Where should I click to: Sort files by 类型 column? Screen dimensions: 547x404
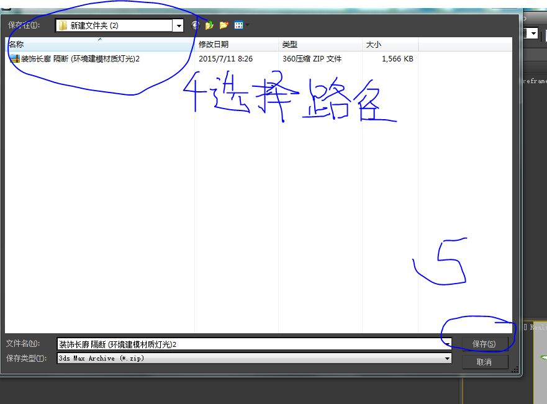tap(320, 44)
